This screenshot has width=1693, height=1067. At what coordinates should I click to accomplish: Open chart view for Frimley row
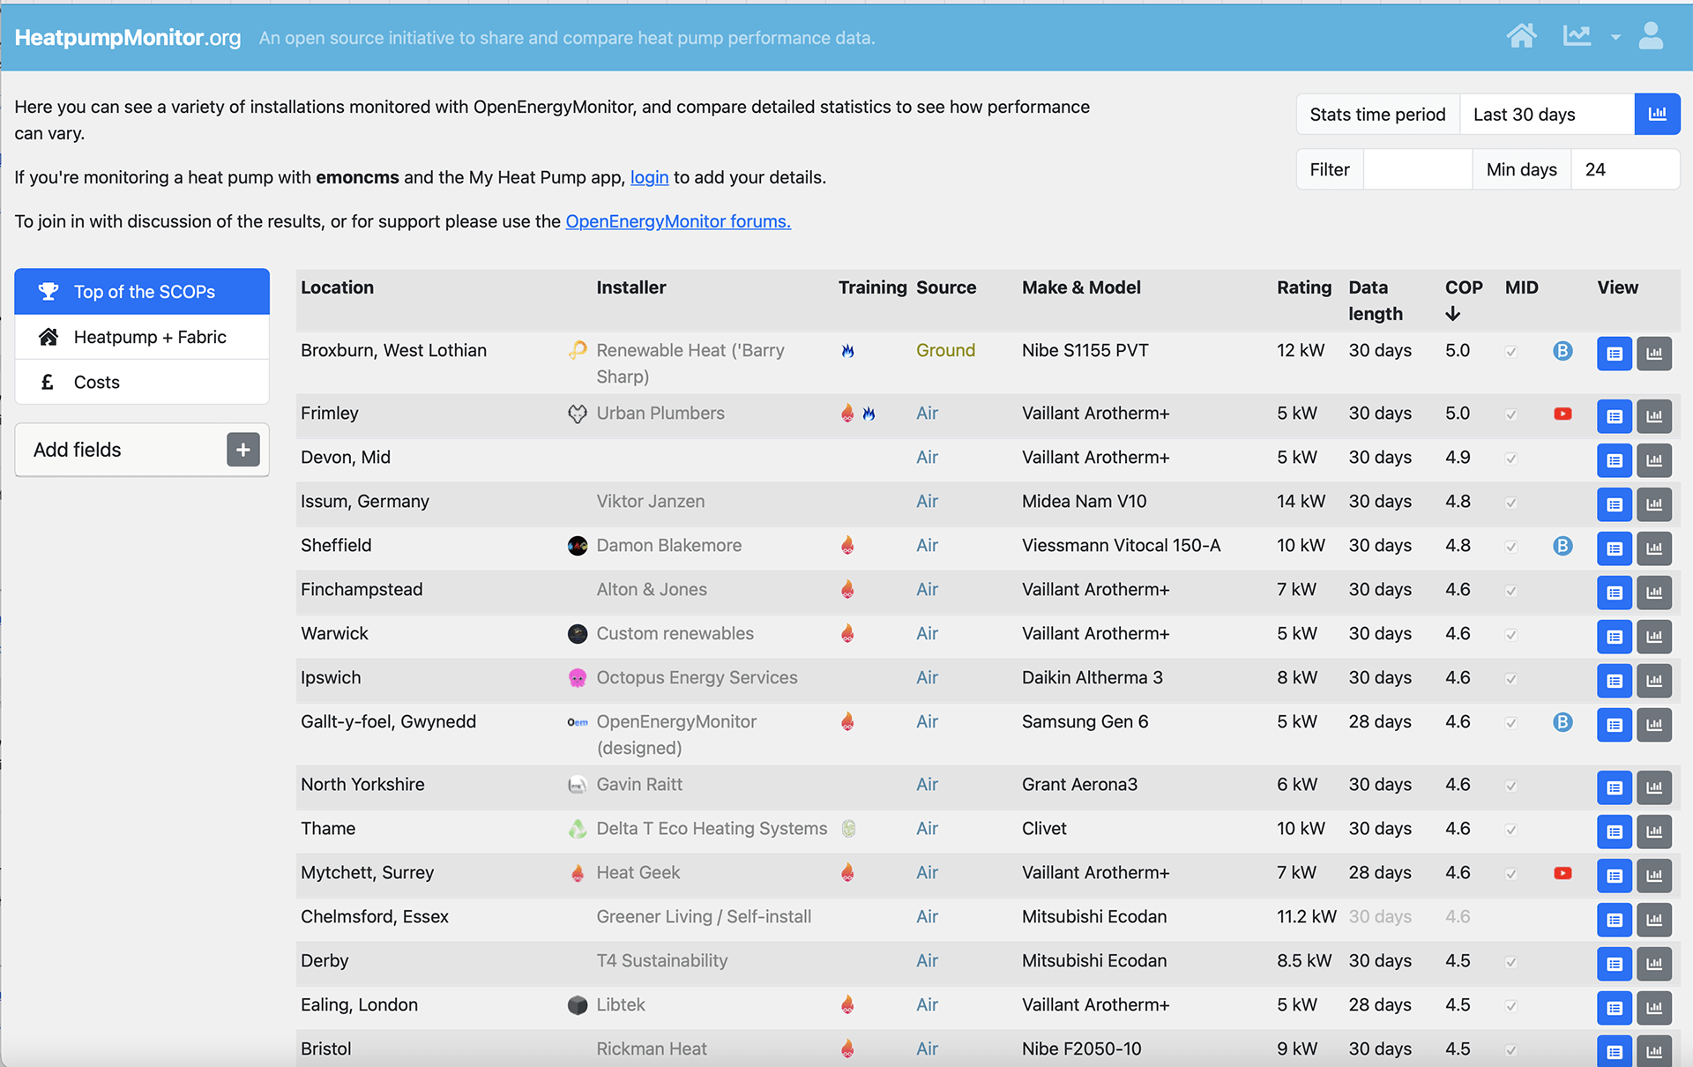click(1654, 416)
